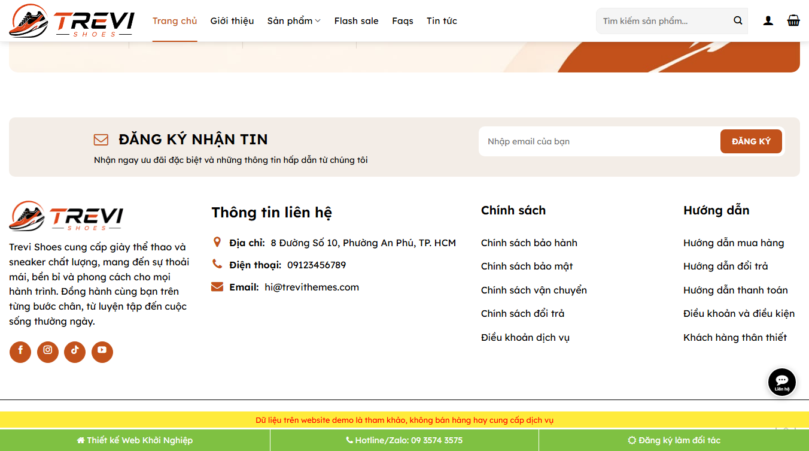Open Hướng dẫn thanh toán link
Screen dimensions: 809x451
[735, 290]
